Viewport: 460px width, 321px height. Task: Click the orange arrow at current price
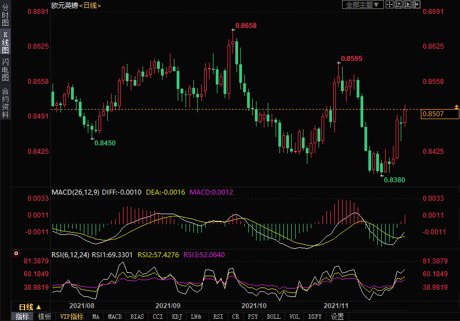pos(457,106)
